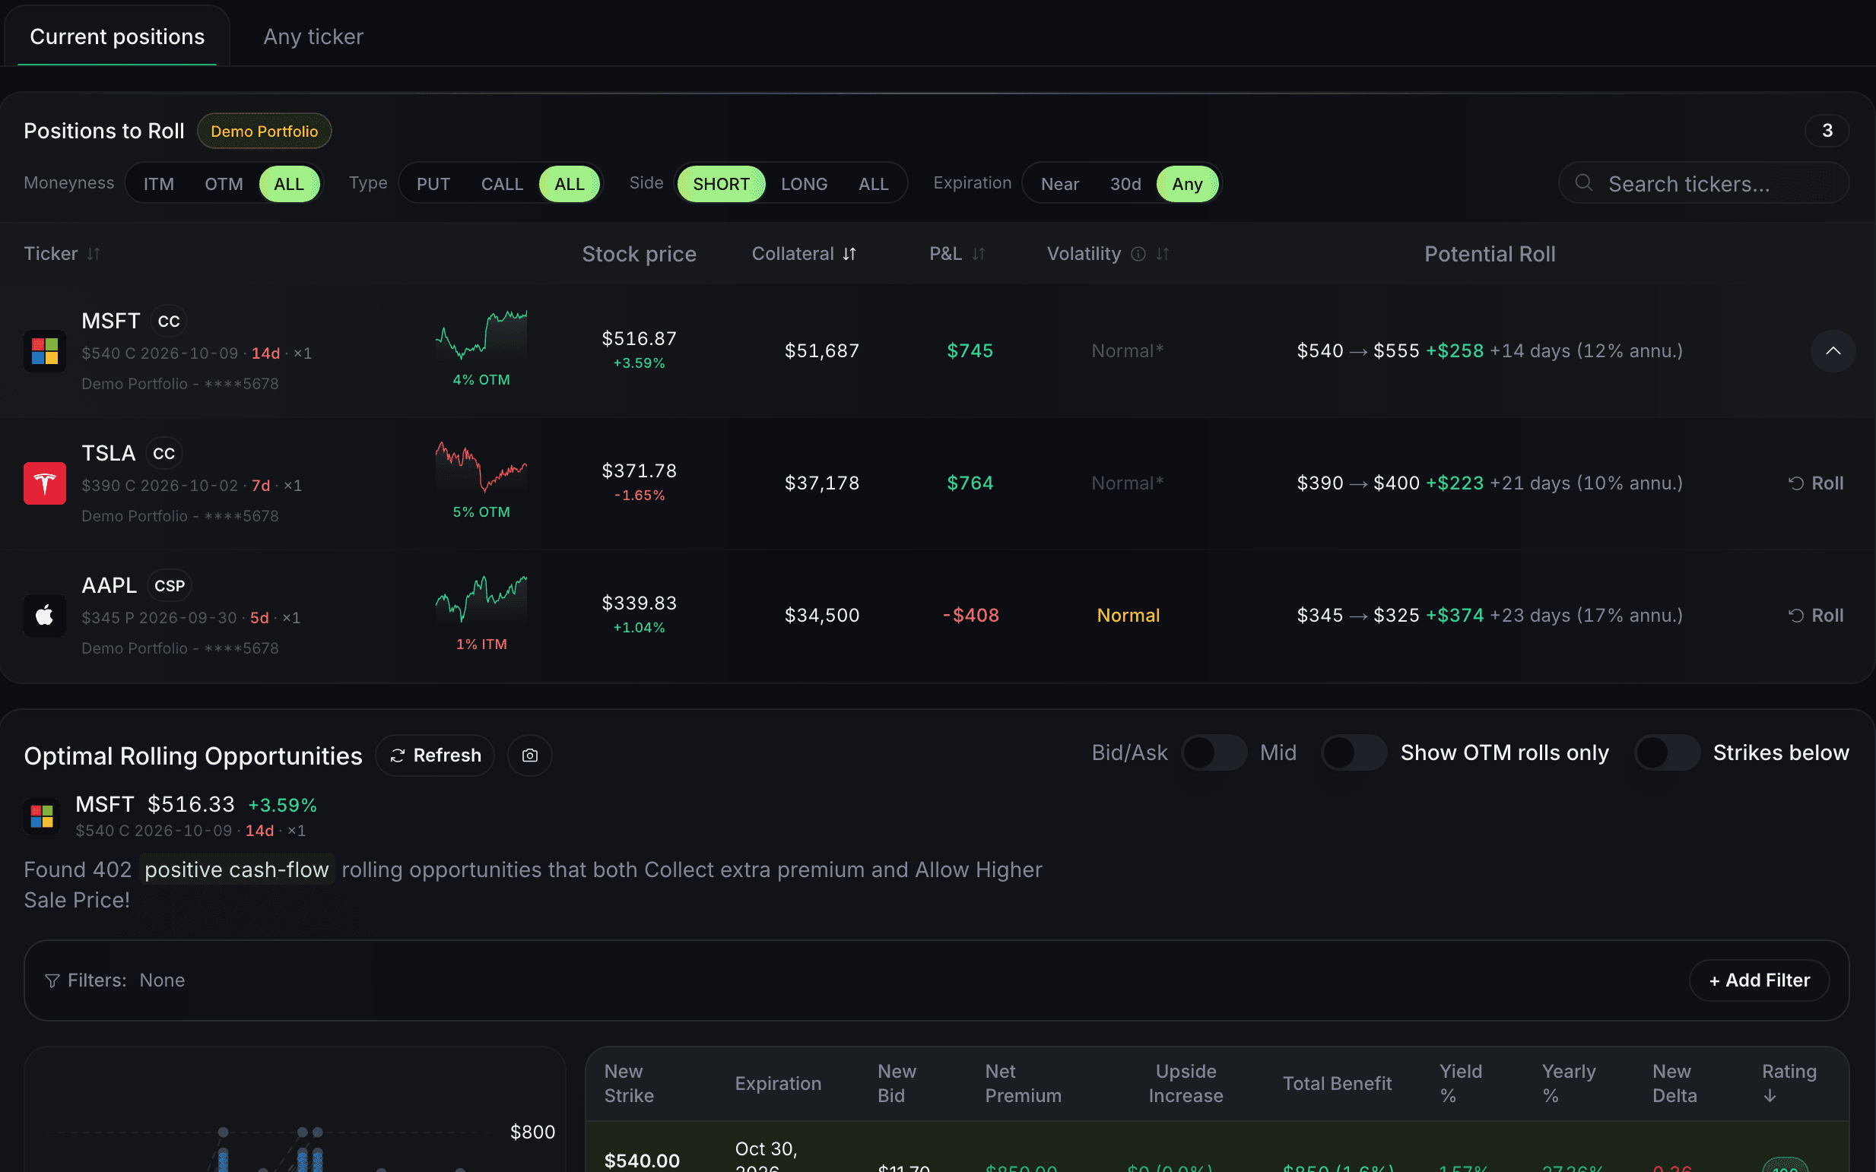
Task: Click the Add Filter button
Action: pyautogui.click(x=1759, y=980)
